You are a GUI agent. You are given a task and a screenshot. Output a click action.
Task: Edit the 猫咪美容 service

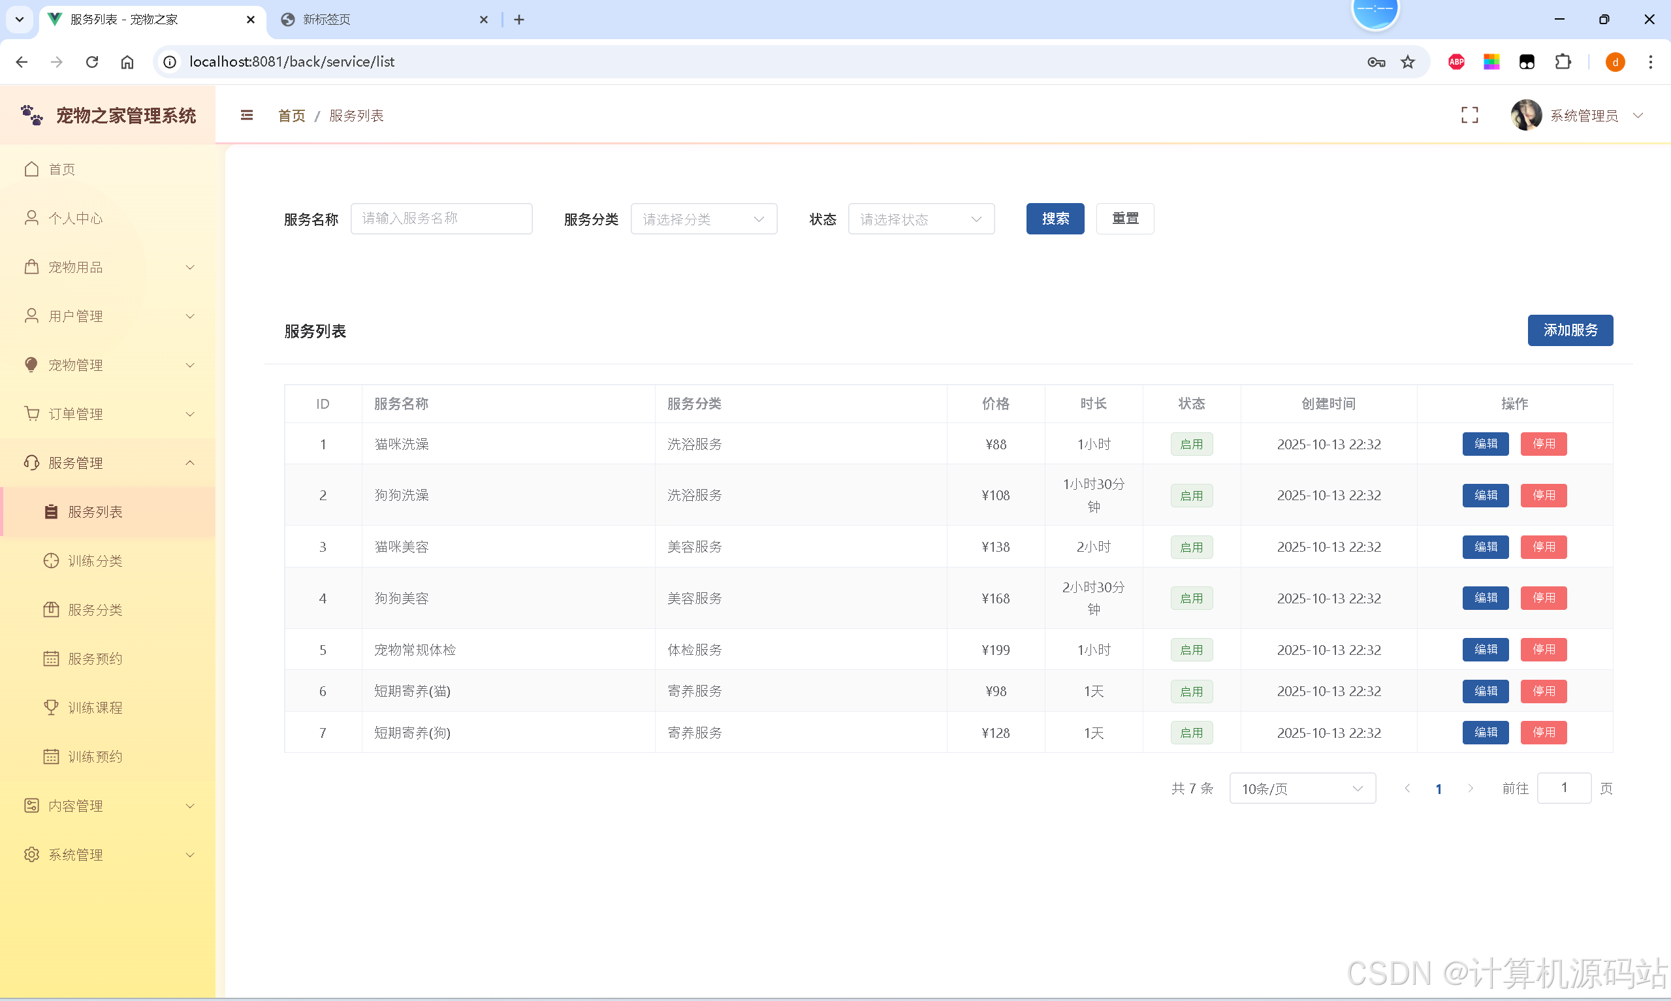click(x=1485, y=547)
